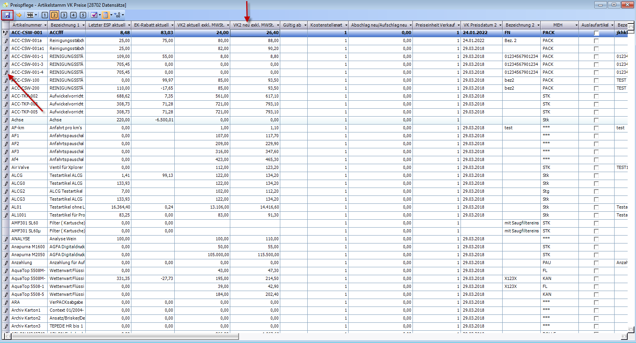
Task: Select price level 3 button
Action: coord(64,15)
